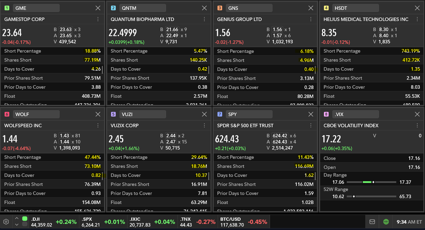Screen dimensions: 425x230
Task: Edit the GNS symbol input field
Action: [x=249, y=8]
